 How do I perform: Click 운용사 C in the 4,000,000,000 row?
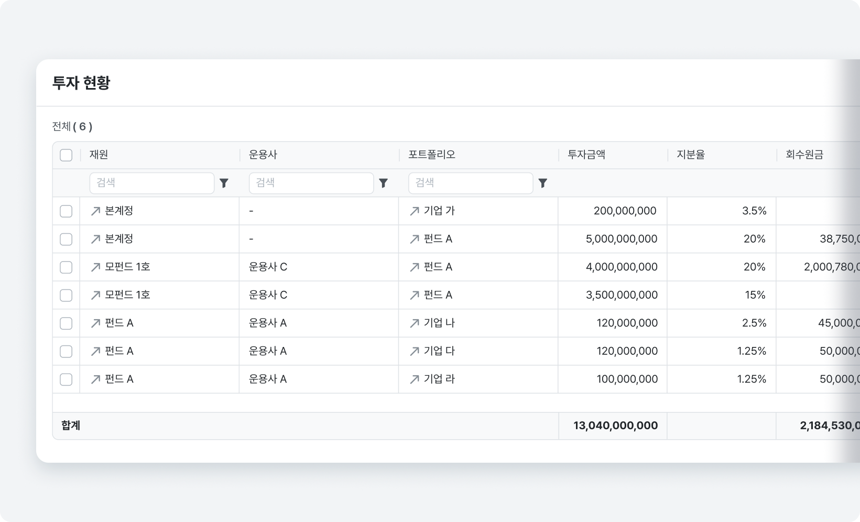click(x=268, y=267)
